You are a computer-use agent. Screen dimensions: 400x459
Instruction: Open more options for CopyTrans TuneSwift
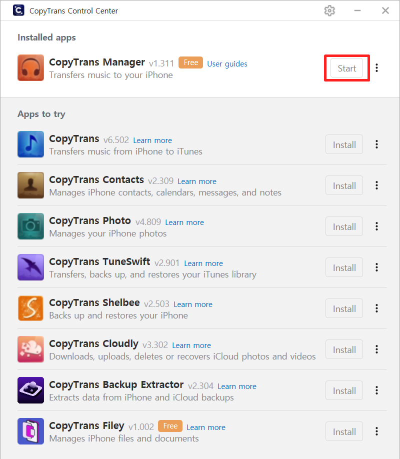coord(377,267)
